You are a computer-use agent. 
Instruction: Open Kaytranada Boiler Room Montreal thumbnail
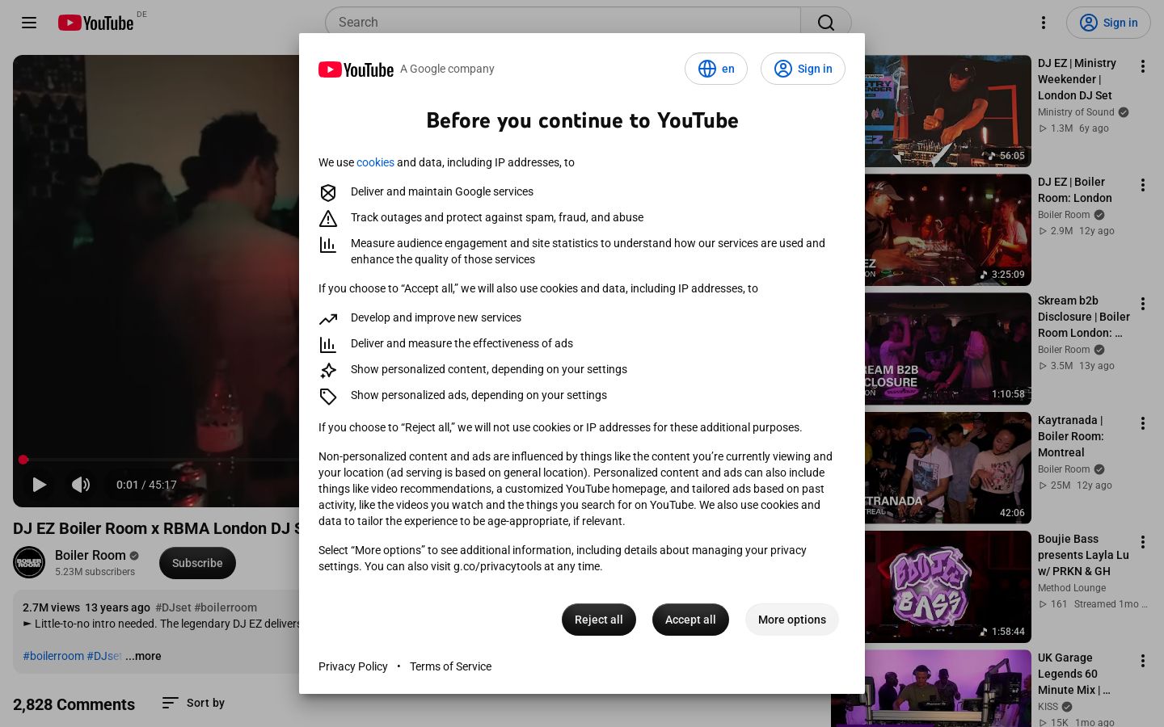click(947, 468)
